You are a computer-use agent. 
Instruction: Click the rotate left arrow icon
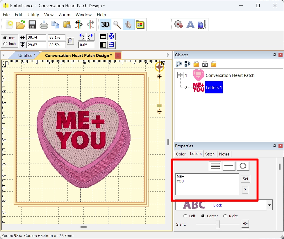coord(82,37)
